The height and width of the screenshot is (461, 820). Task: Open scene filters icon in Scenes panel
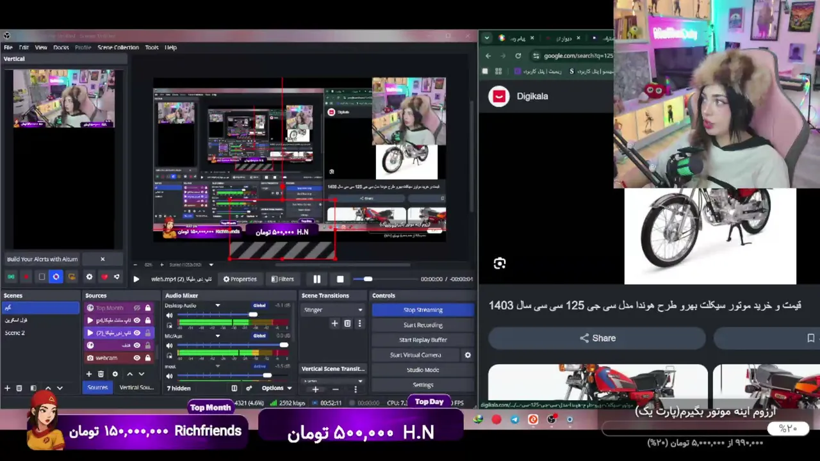click(33, 388)
